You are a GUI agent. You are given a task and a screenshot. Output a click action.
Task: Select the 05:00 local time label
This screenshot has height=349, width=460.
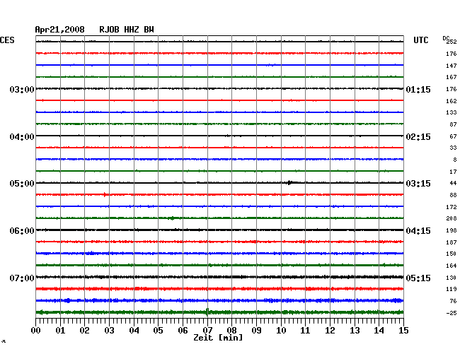[x=22, y=184]
